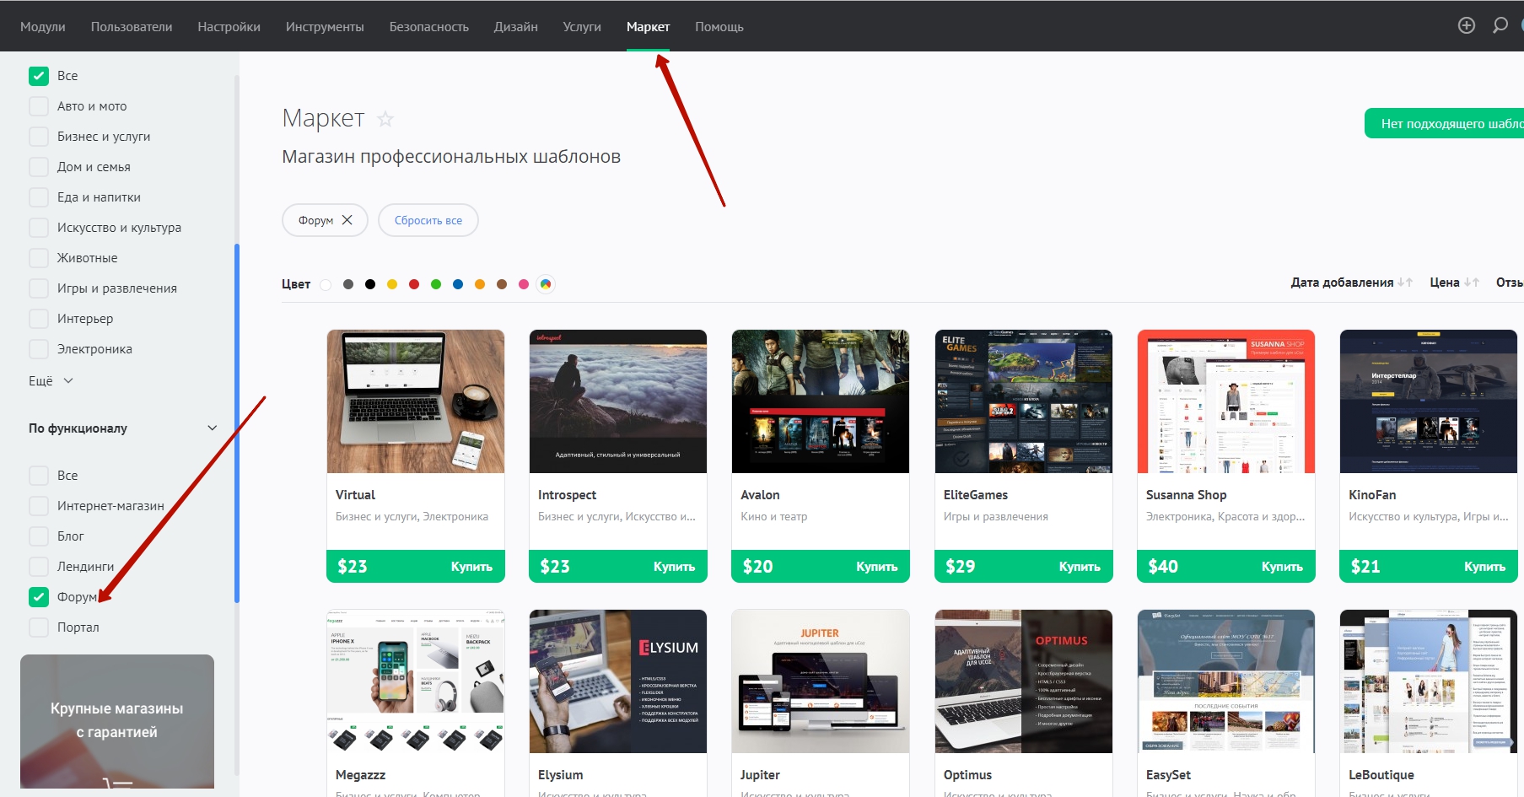Open search via magnifier icon
This screenshot has height=797, width=1524.
1500,25
